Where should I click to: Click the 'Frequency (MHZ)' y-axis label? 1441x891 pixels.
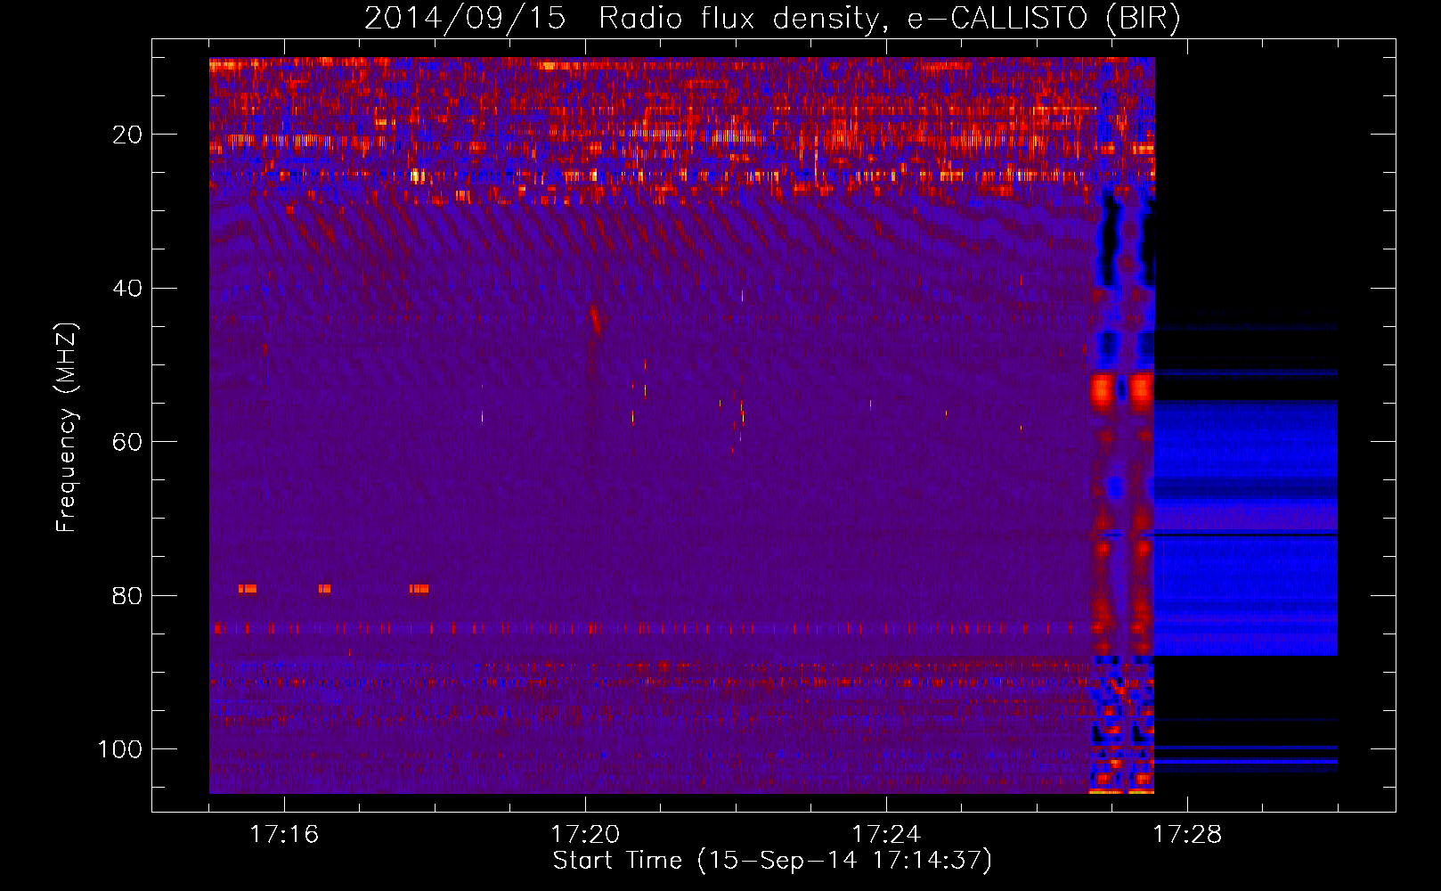click(68, 428)
